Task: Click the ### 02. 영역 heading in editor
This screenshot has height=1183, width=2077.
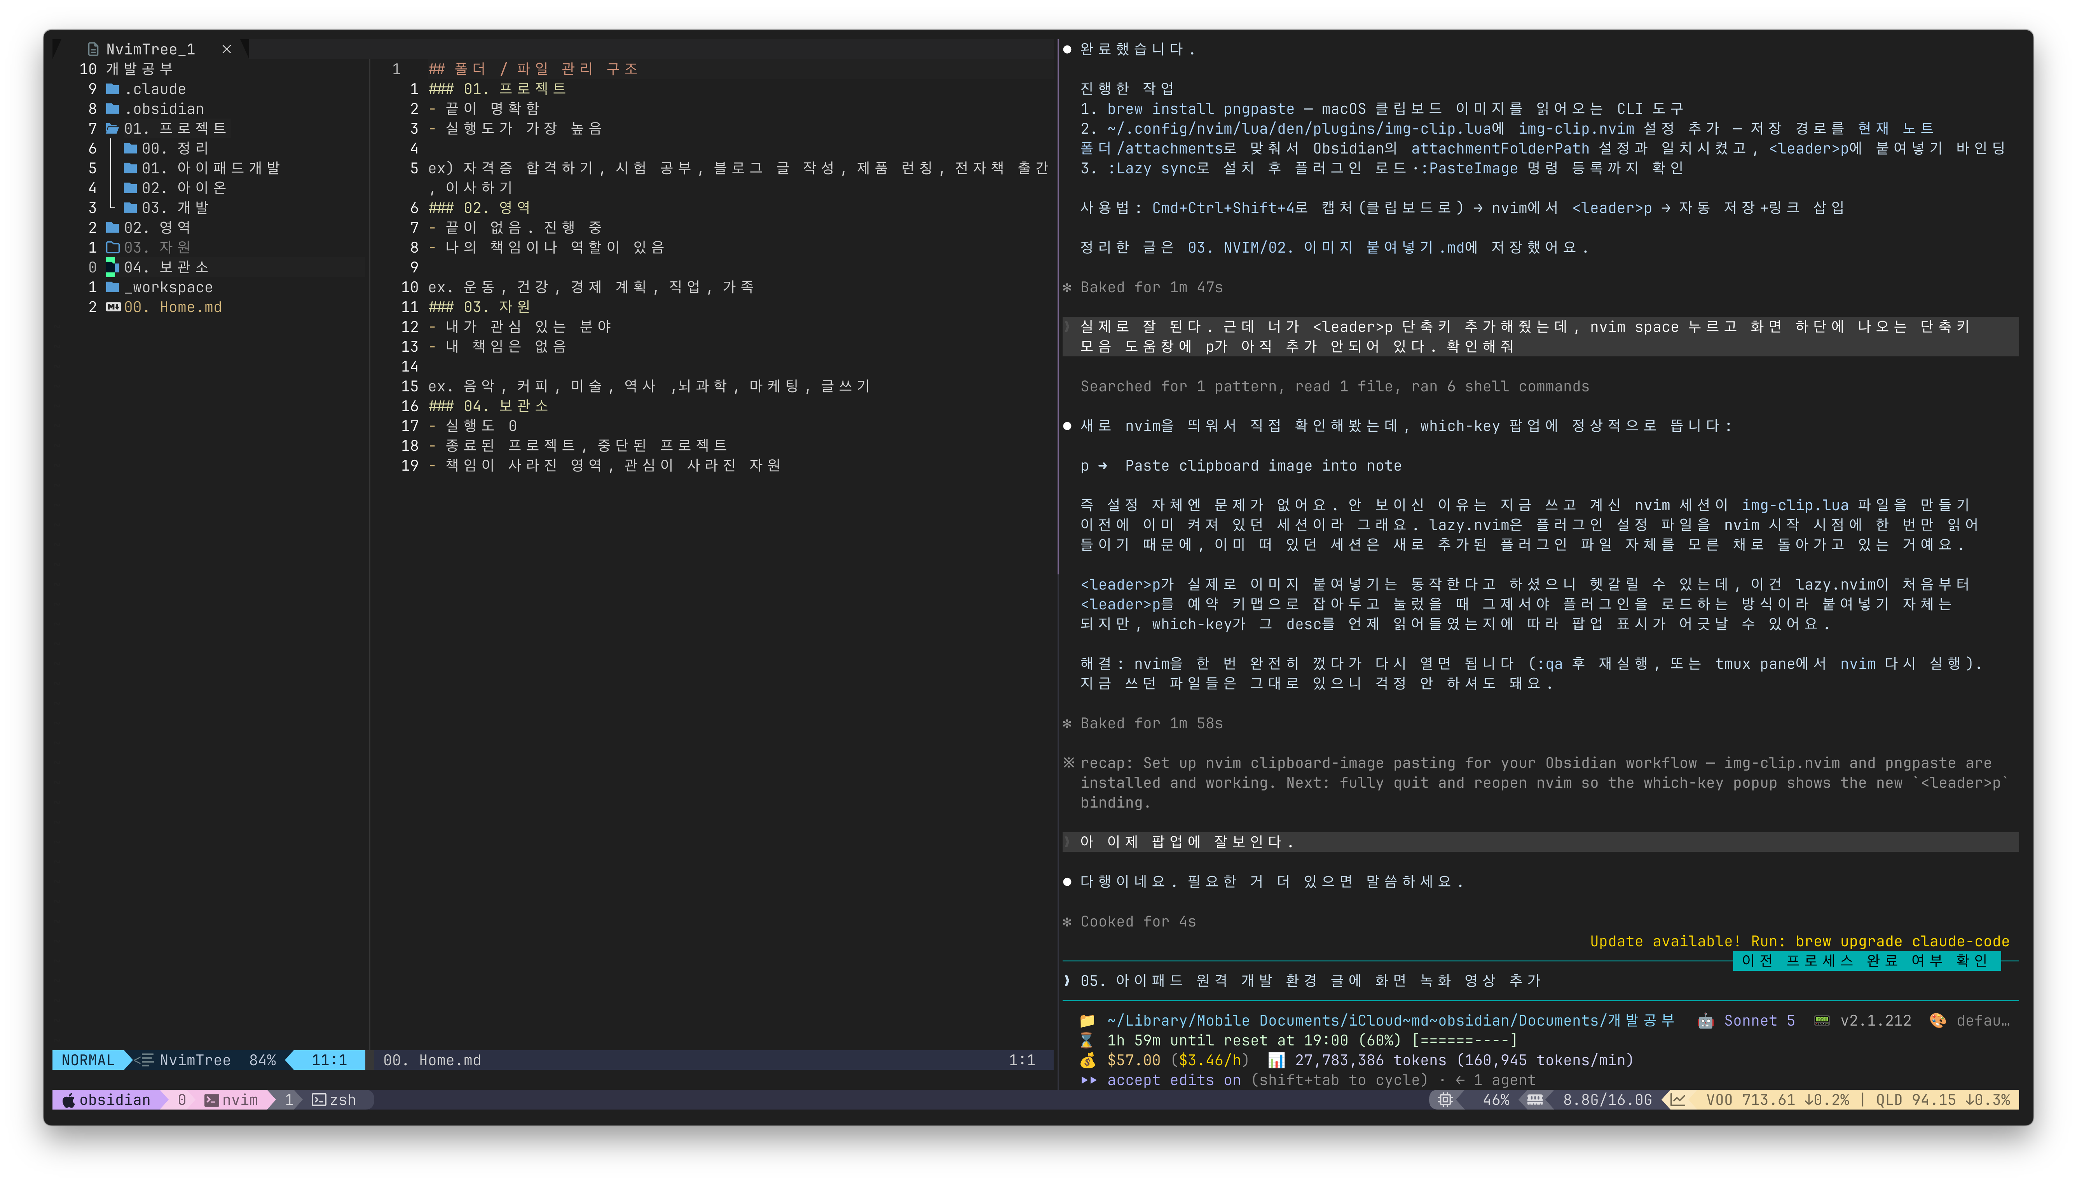Action: pyautogui.click(x=479, y=207)
